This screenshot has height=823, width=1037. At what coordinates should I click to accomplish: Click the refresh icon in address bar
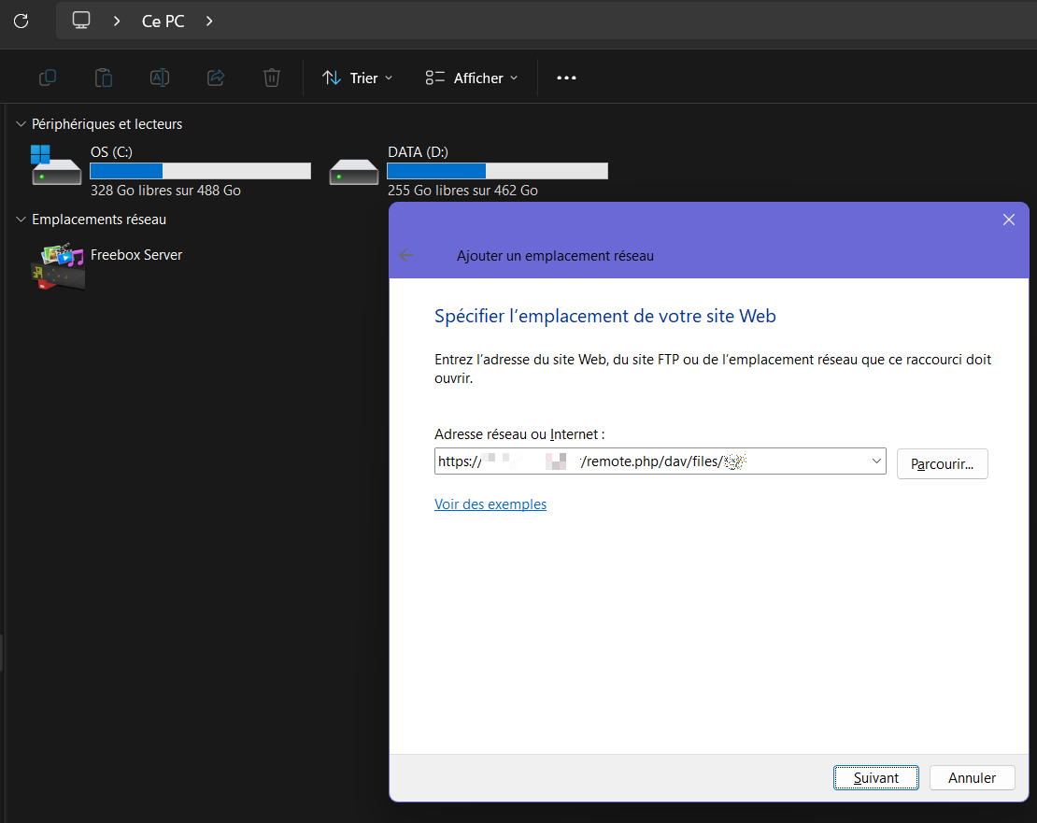(21, 21)
